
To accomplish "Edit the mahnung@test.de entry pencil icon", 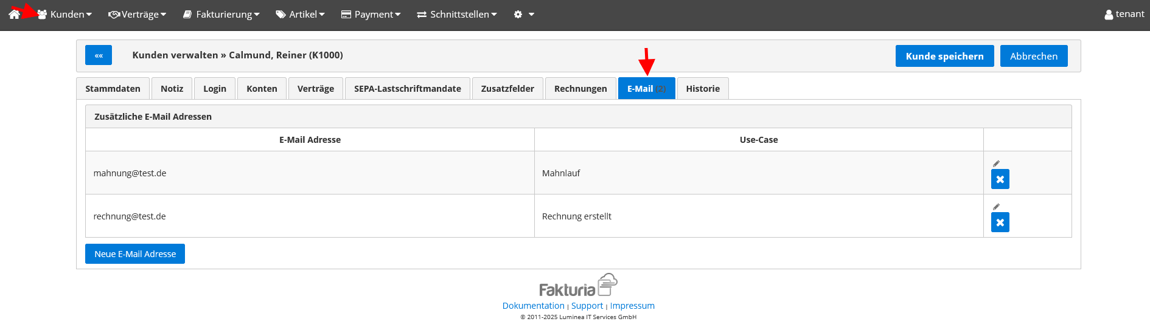I will click(x=996, y=163).
